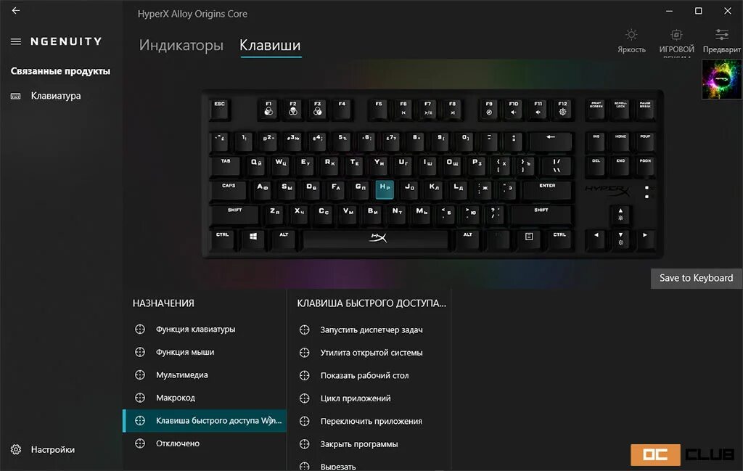Click the Save to Keyboard button

coord(696,278)
